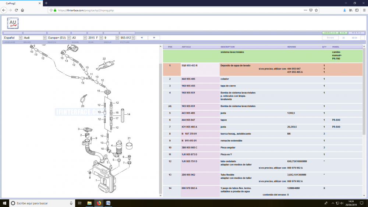Click the VIN button

click(343, 33)
